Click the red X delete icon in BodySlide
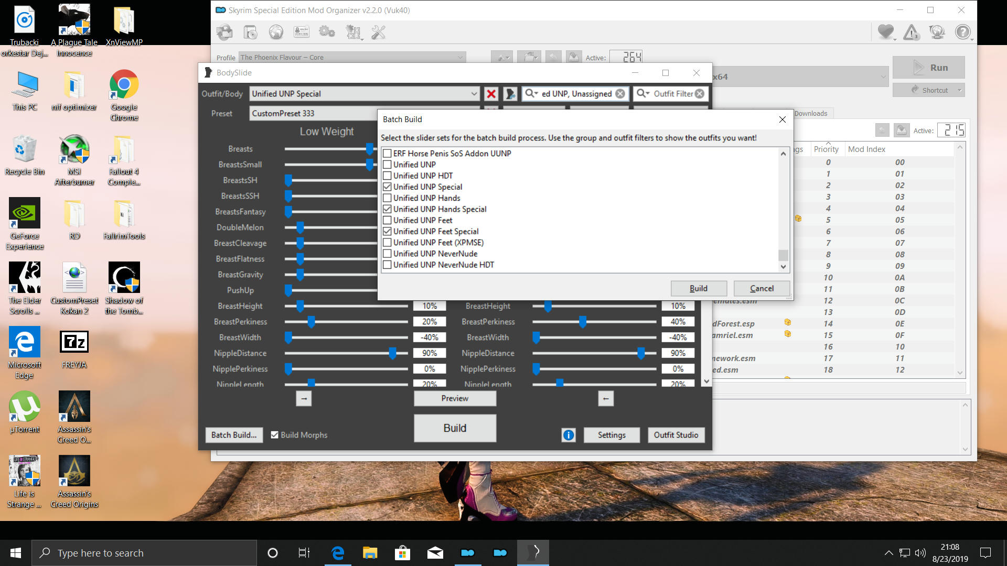 coord(491,94)
